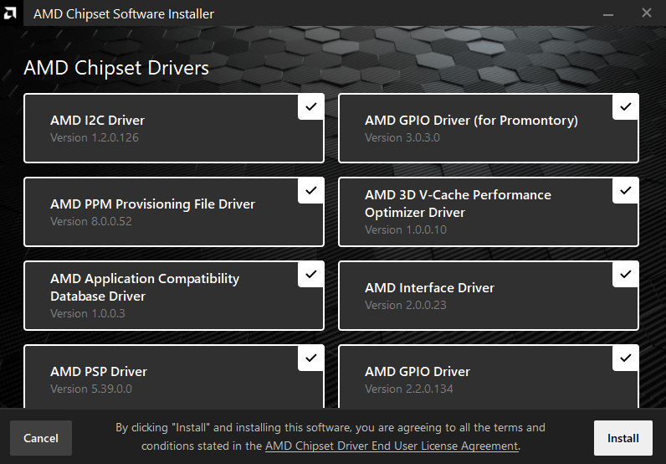Click AMD PPM Provisioning File Driver title
Viewport: 666px width, 464px height.
pyautogui.click(x=152, y=204)
